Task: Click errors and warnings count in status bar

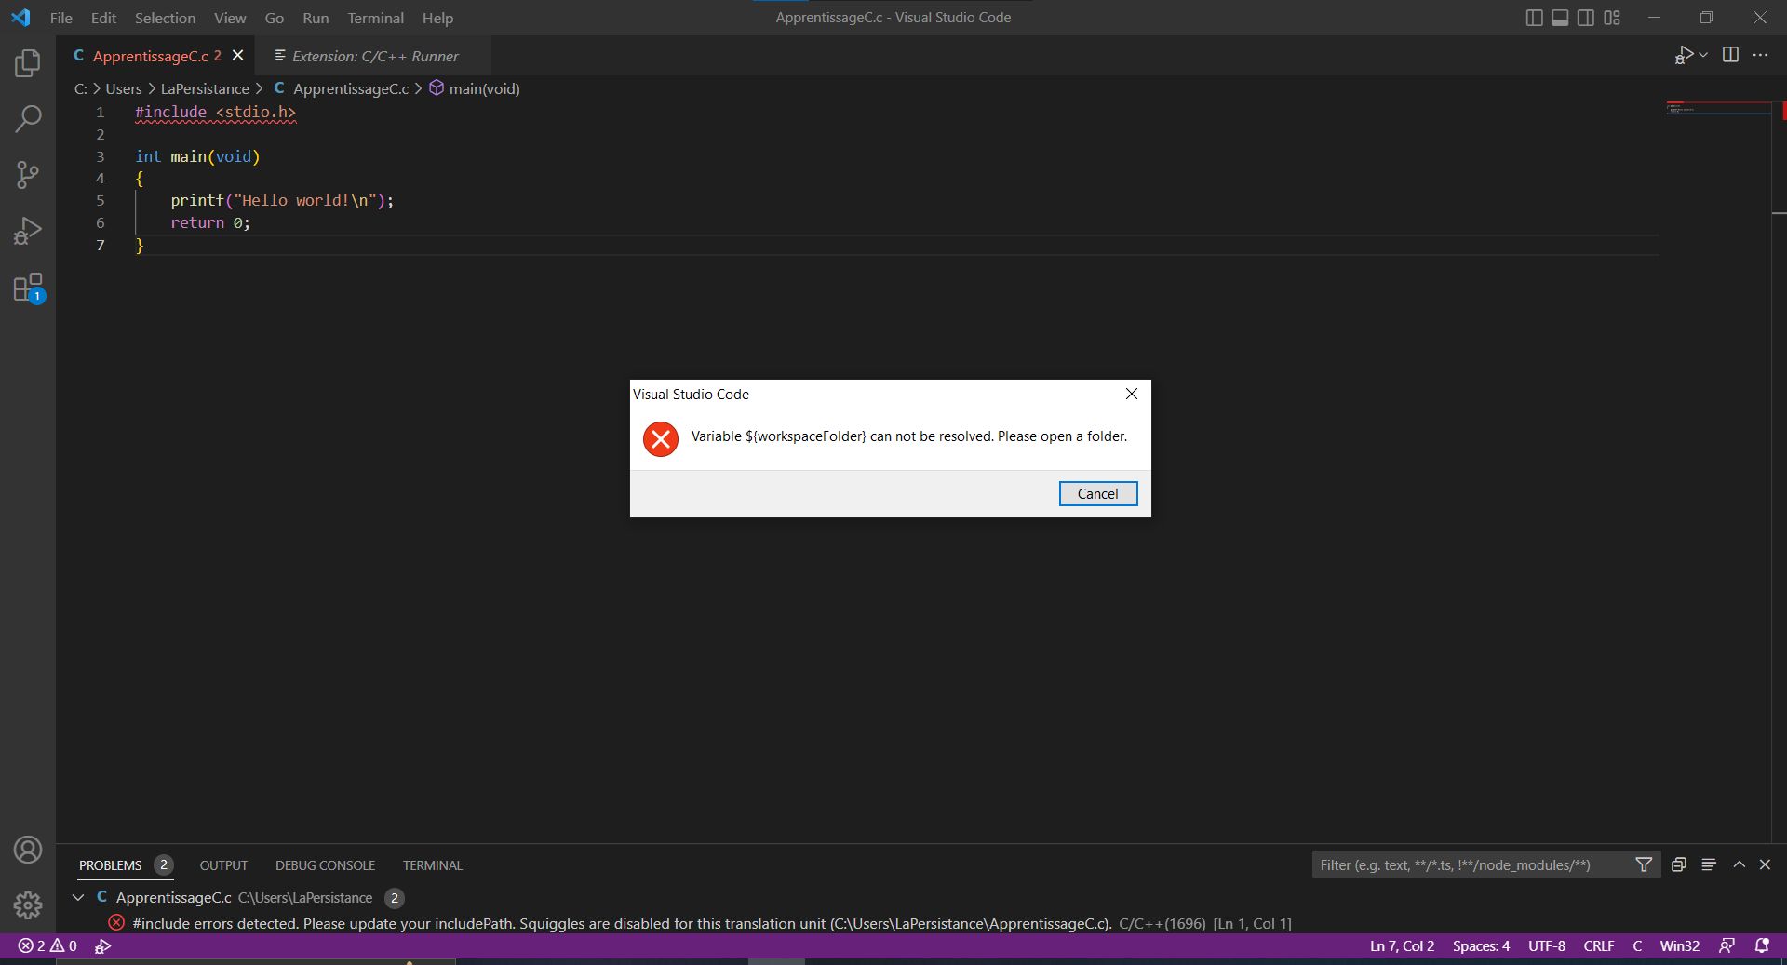Action: 47,946
